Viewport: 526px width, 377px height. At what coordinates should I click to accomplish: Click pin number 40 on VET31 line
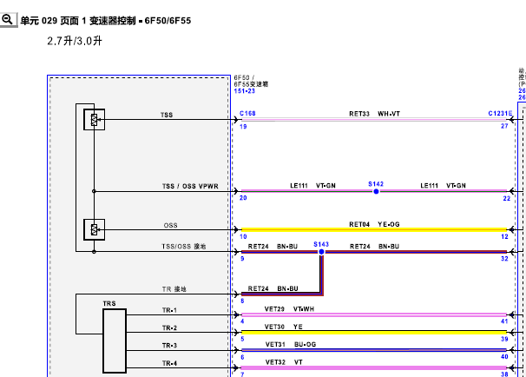504,356
